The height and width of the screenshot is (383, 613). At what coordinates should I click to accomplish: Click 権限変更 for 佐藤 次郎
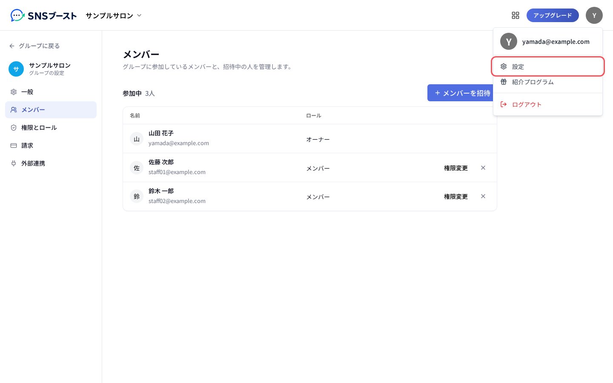456,168
